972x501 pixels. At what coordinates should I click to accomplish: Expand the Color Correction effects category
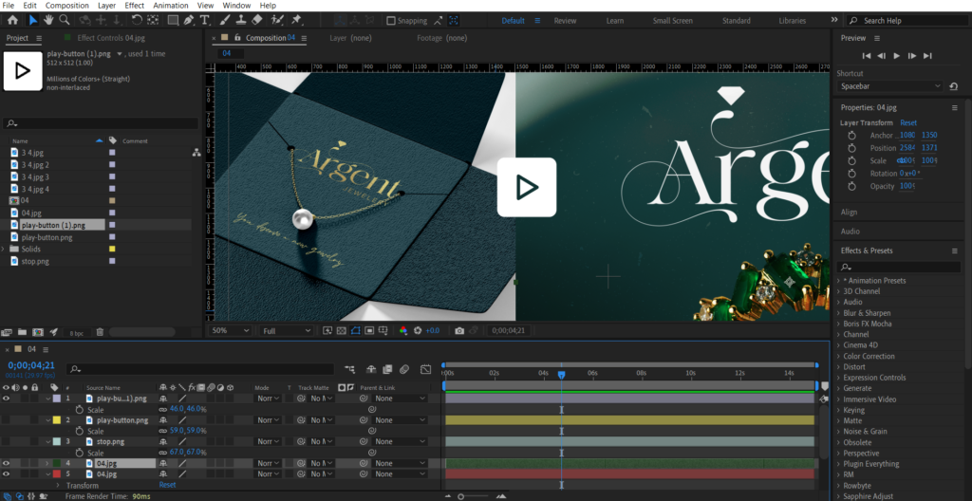point(838,356)
